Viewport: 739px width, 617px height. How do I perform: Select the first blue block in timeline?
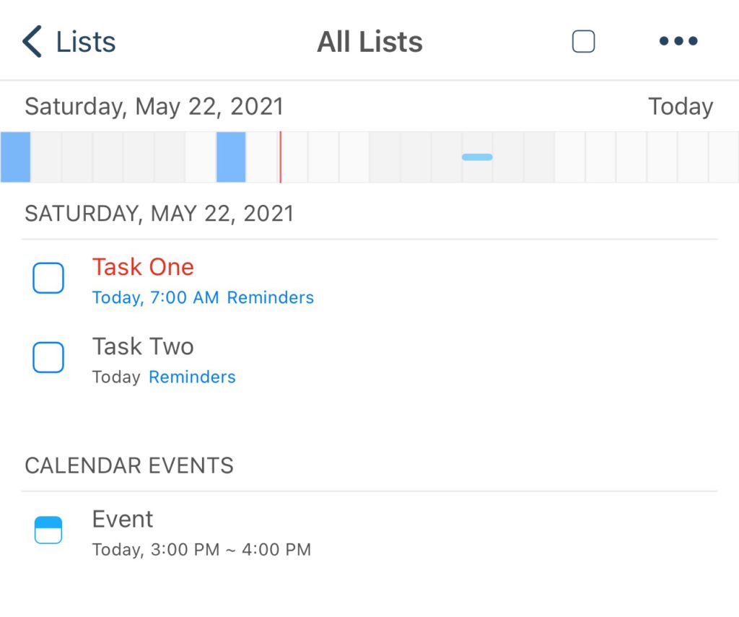coord(16,157)
